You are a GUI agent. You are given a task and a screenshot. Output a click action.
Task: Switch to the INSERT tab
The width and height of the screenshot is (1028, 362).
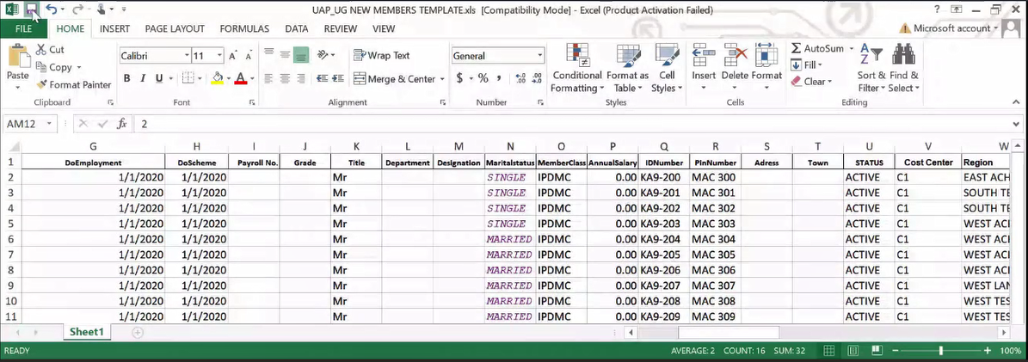(x=114, y=29)
